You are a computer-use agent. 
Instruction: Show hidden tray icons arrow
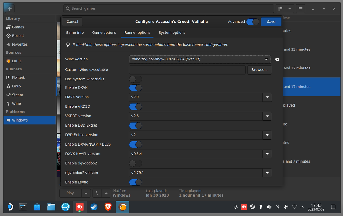point(302,207)
